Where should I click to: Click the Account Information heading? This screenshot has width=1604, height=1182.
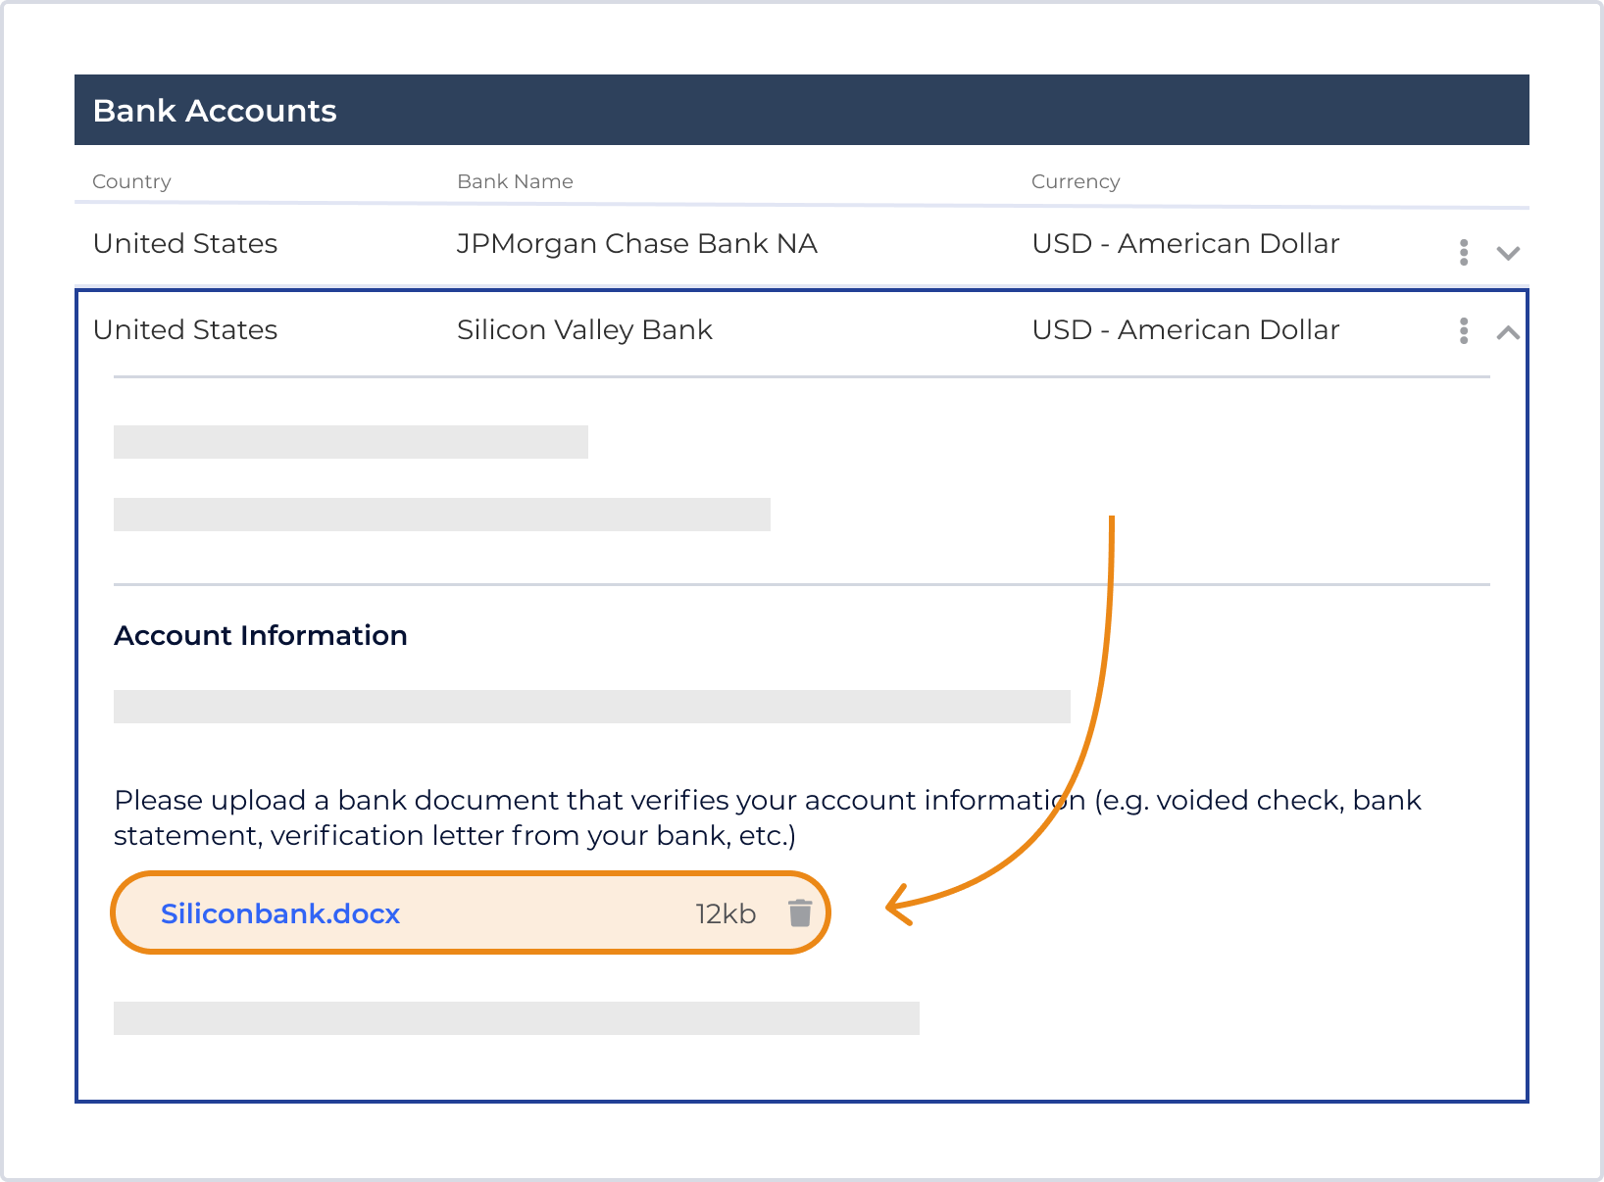[261, 635]
